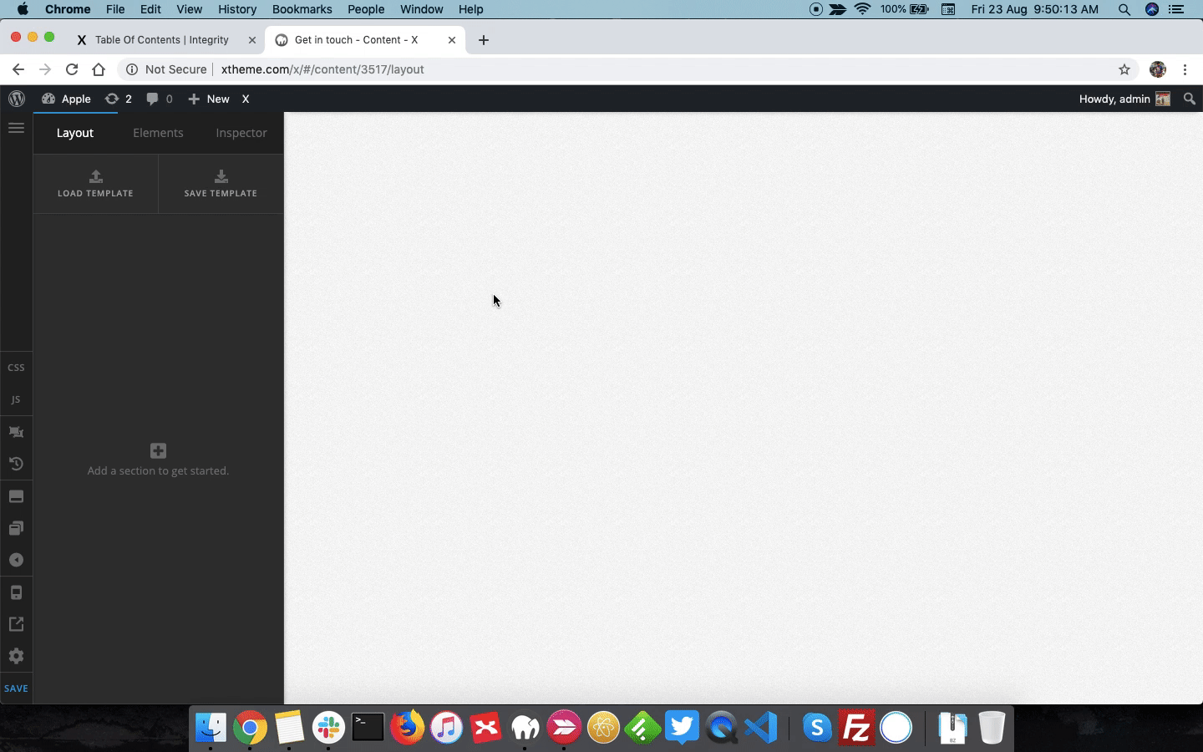Viewport: 1203px width, 752px height.
Task: Click Load Template
Action: tap(95, 184)
